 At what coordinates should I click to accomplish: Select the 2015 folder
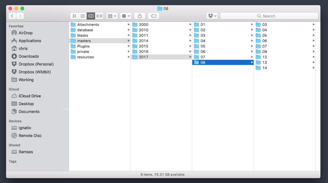click(161, 46)
